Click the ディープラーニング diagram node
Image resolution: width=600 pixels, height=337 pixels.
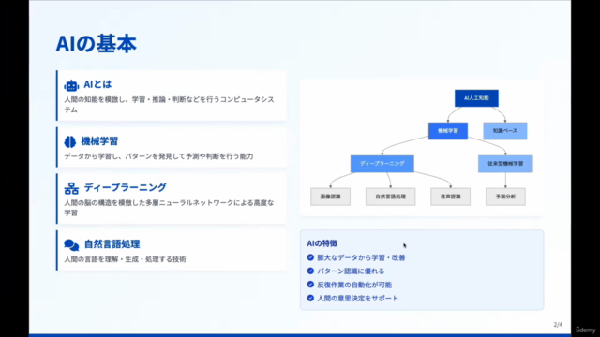[x=382, y=164]
